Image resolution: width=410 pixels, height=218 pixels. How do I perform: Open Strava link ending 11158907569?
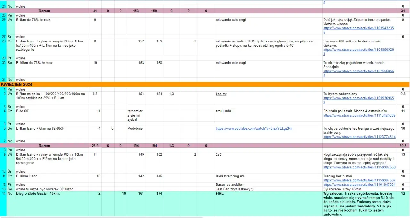pyautogui.click(x=359, y=167)
